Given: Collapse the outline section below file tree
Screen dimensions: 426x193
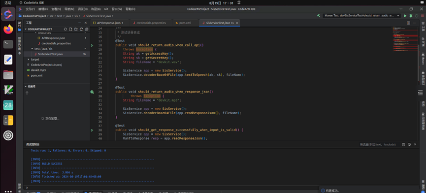Looking at the screenshot, I should (26, 86).
